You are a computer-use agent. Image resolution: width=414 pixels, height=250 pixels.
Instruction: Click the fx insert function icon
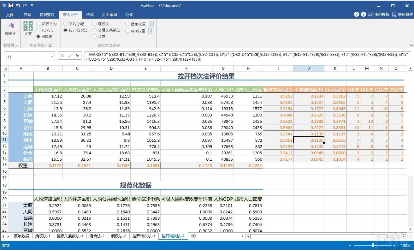[x=77, y=56]
